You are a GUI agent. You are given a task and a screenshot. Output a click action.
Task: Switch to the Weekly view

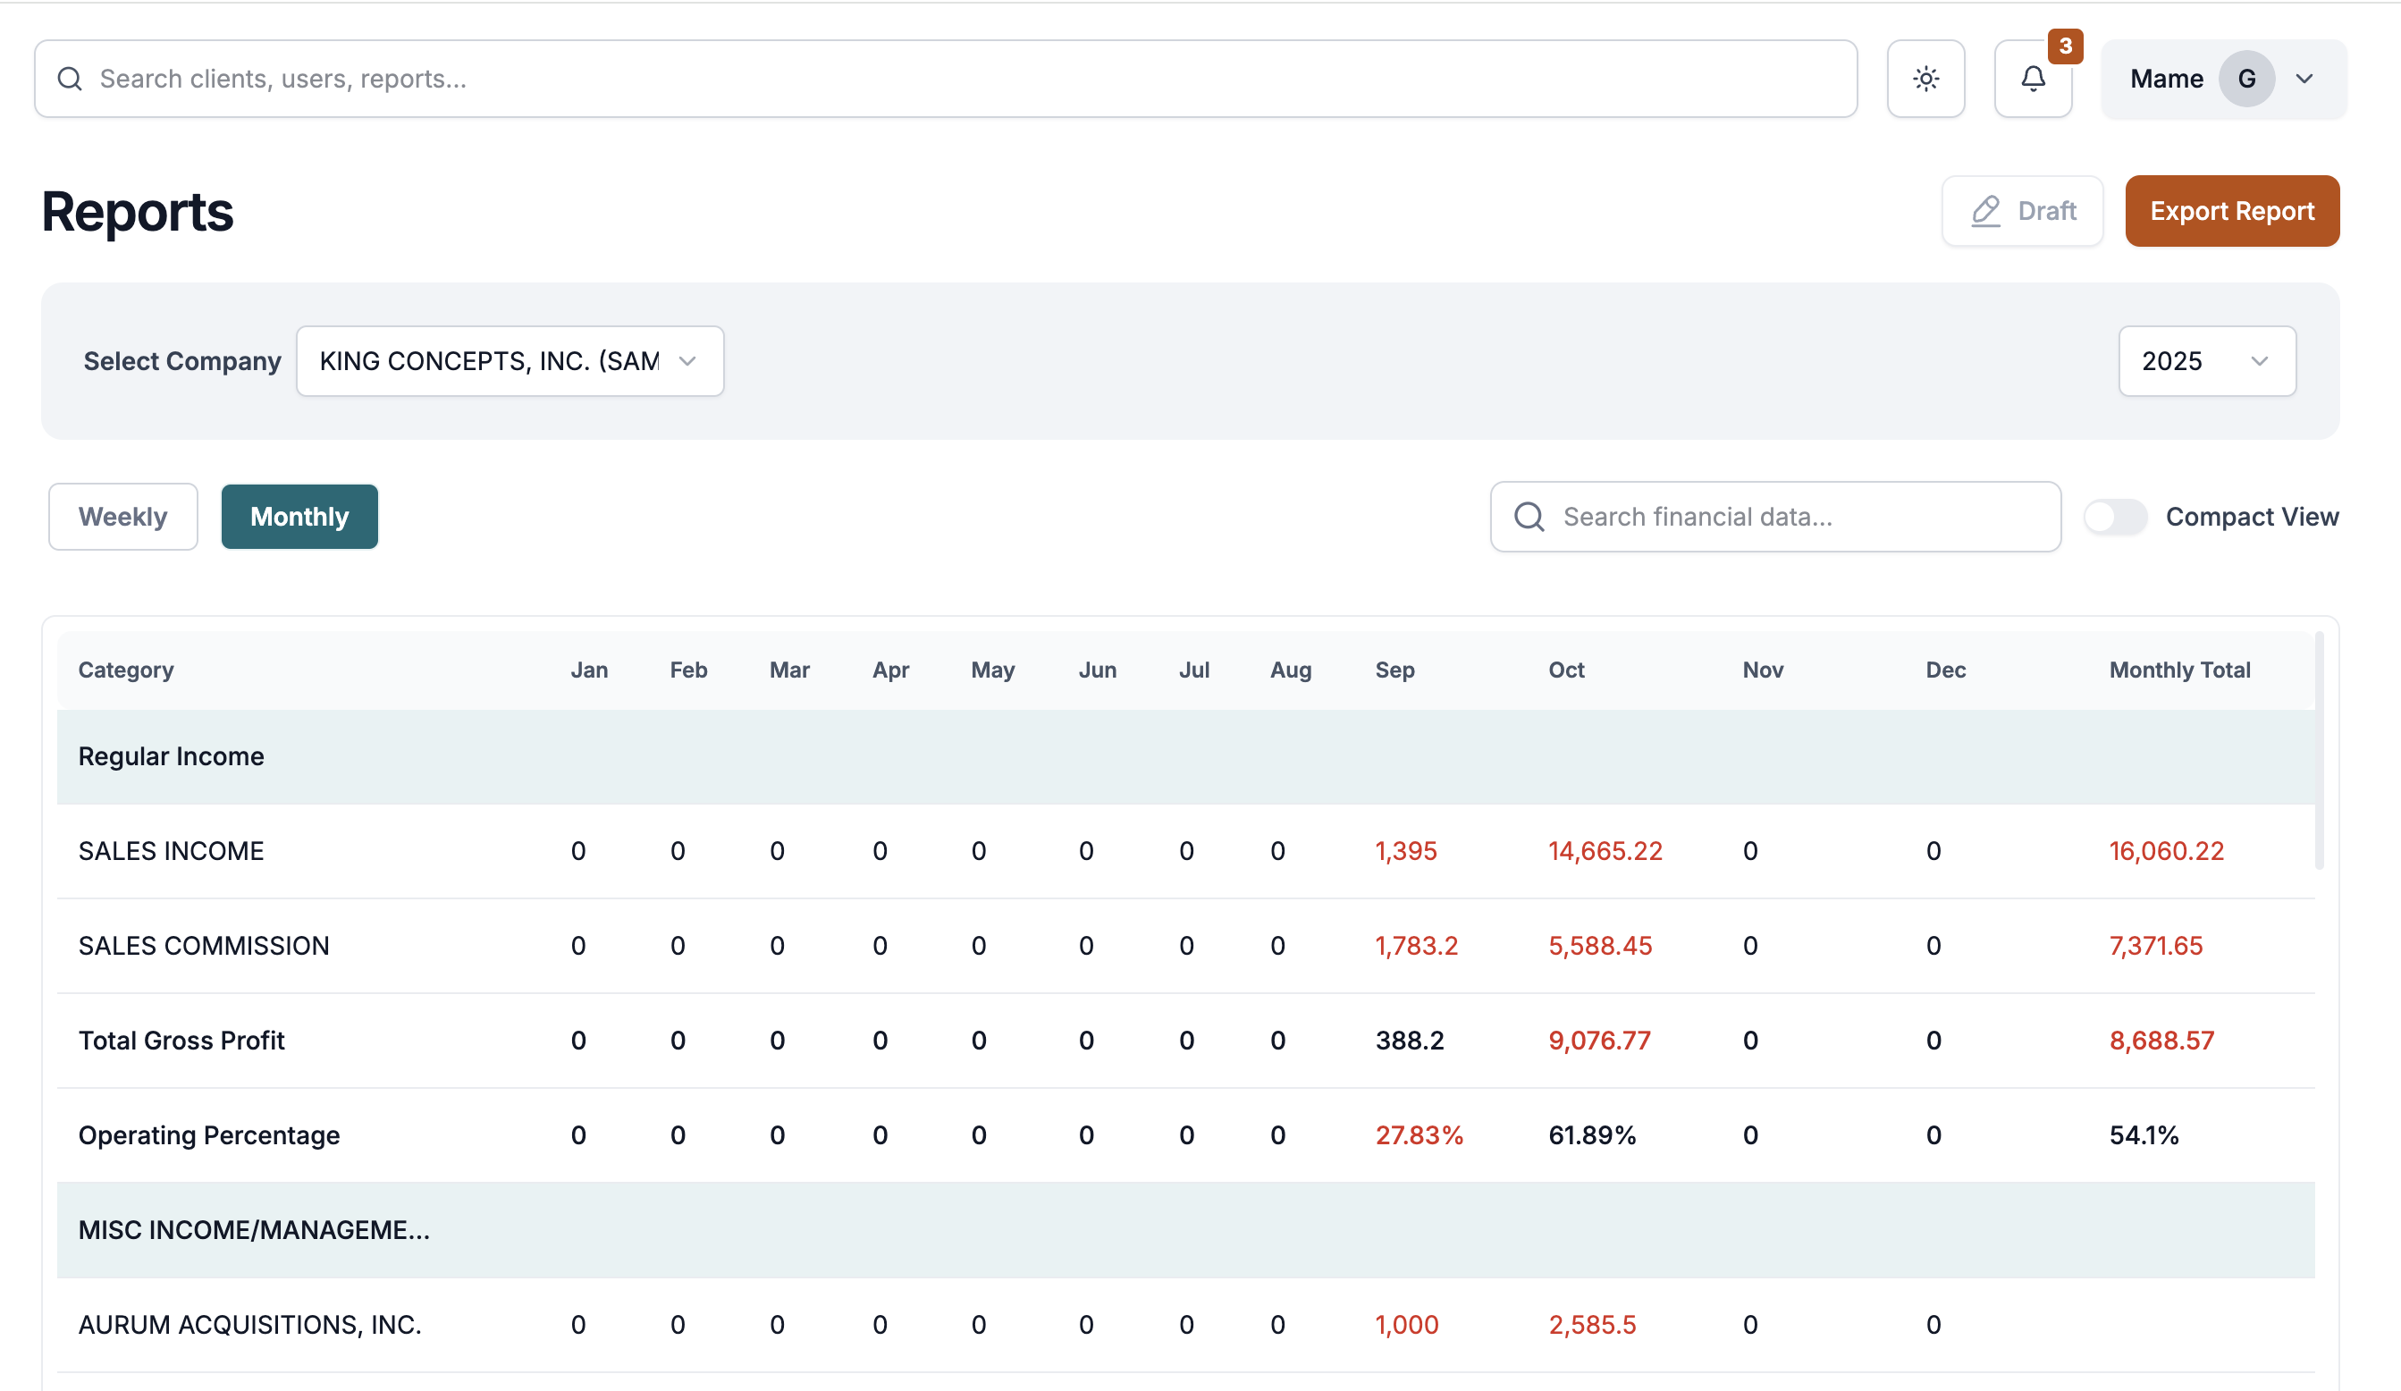pyautogui.click(x=122, y=517)
